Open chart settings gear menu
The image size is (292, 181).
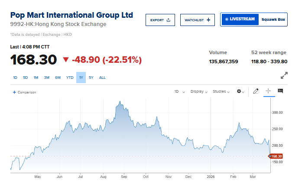coord(239,91)
